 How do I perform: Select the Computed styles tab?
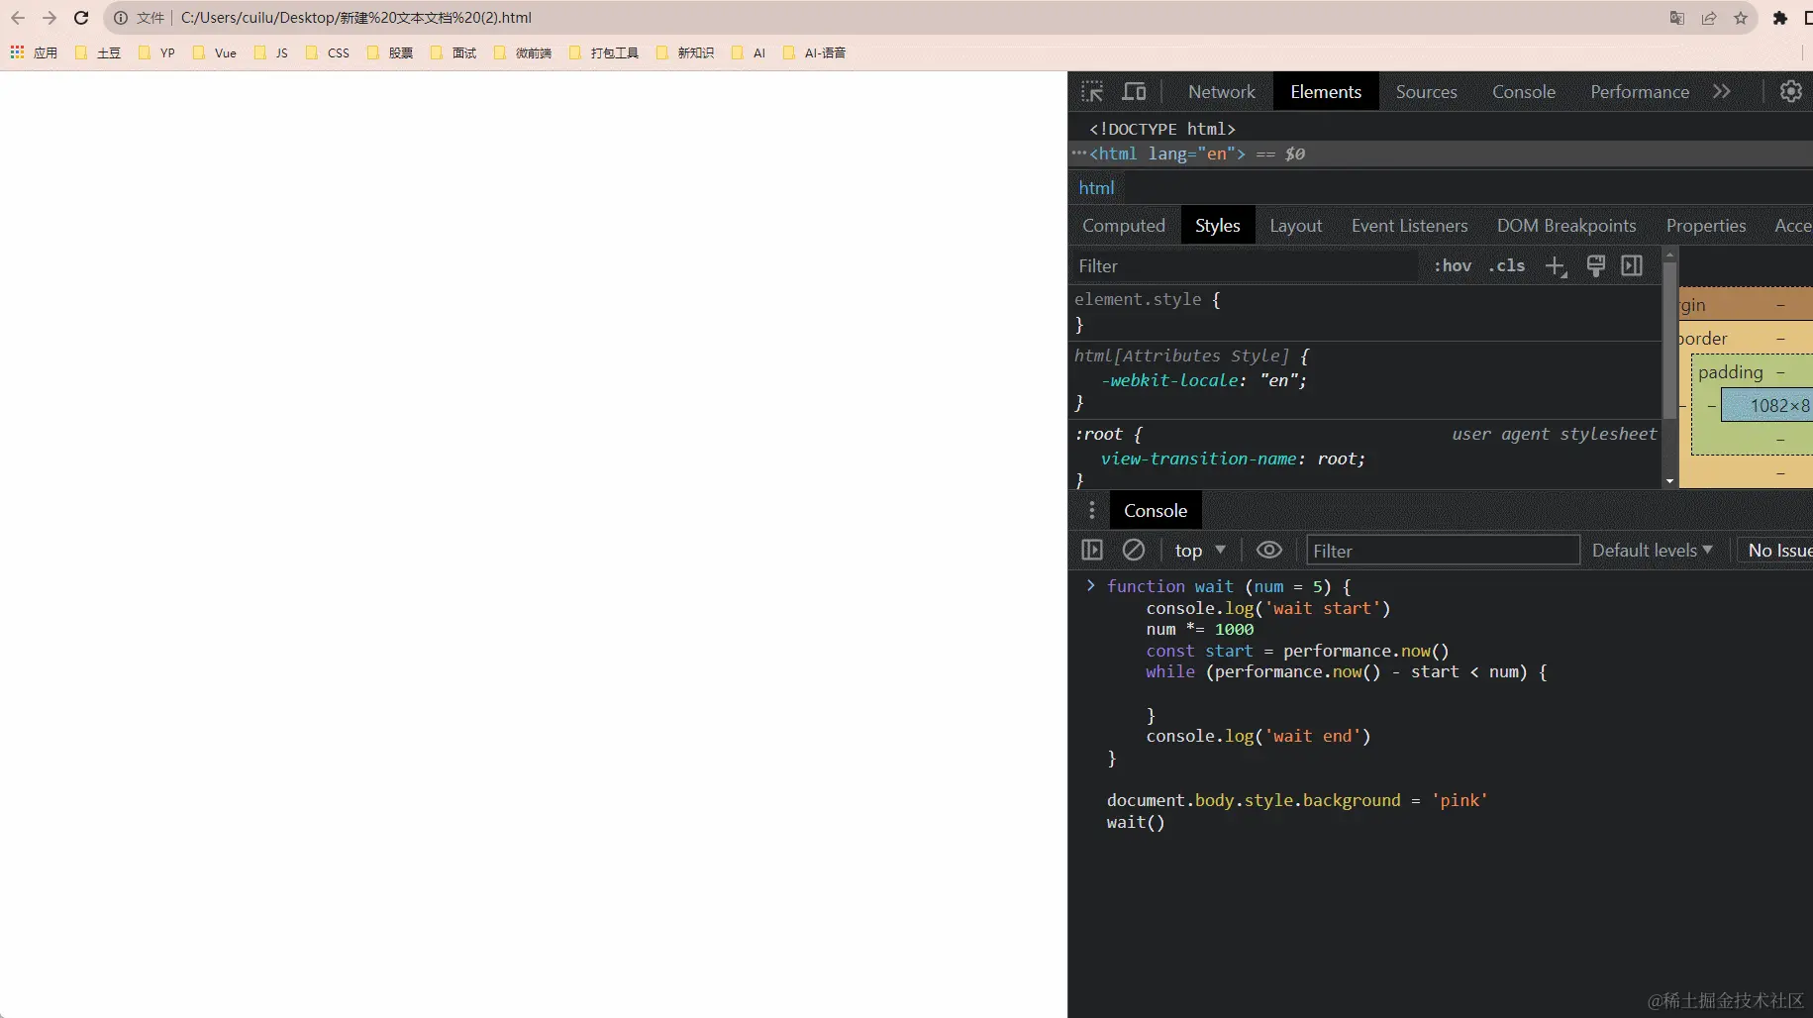coord(1124,226)
